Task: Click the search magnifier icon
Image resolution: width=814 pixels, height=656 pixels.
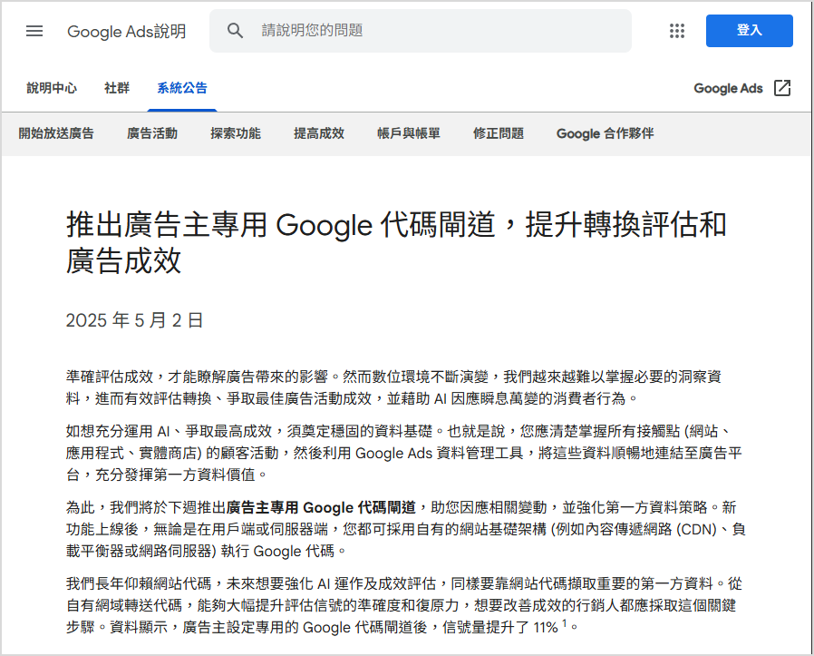Action: (x=235, y=31)
